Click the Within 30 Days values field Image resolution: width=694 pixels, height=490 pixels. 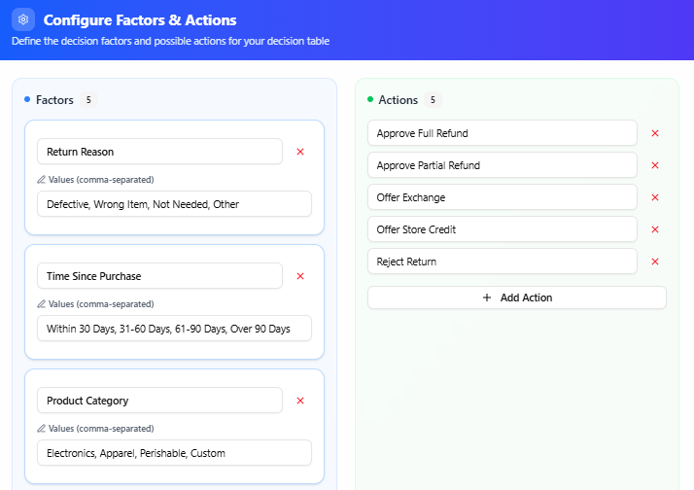click(174, 329)
